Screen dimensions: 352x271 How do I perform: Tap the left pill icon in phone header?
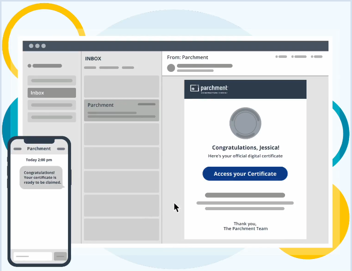pos(17,149)
